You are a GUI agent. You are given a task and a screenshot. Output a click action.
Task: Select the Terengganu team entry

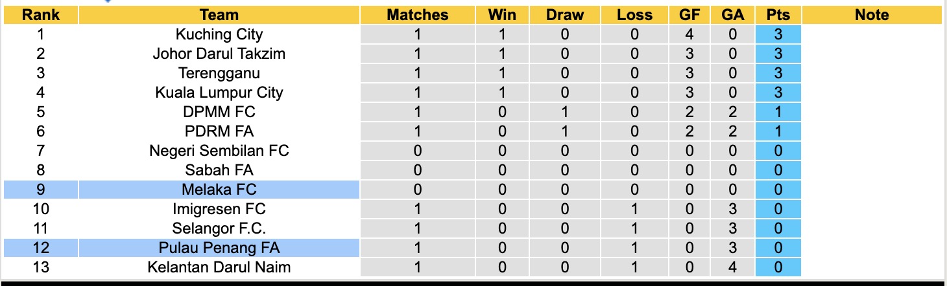(x=219, y=73)
